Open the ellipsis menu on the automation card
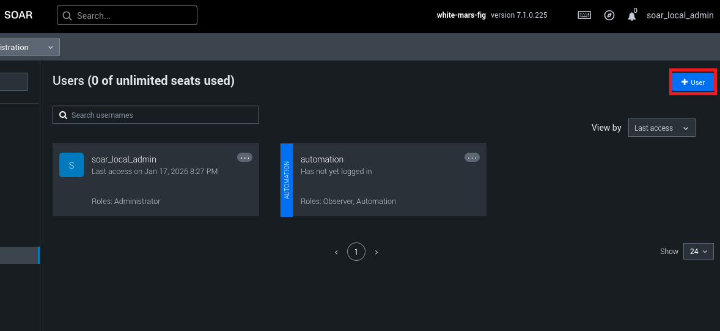Image resolution: width=720 pixels, height=331 pixels. pyautogui.click(x=472, y=158)
